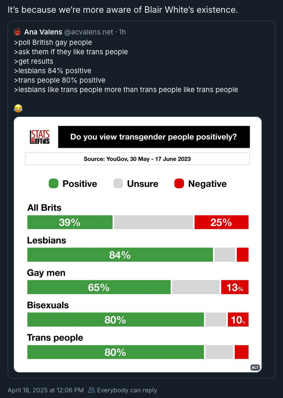Image resolution: width=283 pixels, height=398 pixels.
Task: Click the Bisexuals 10% red segment
Action: coord(238,320)
